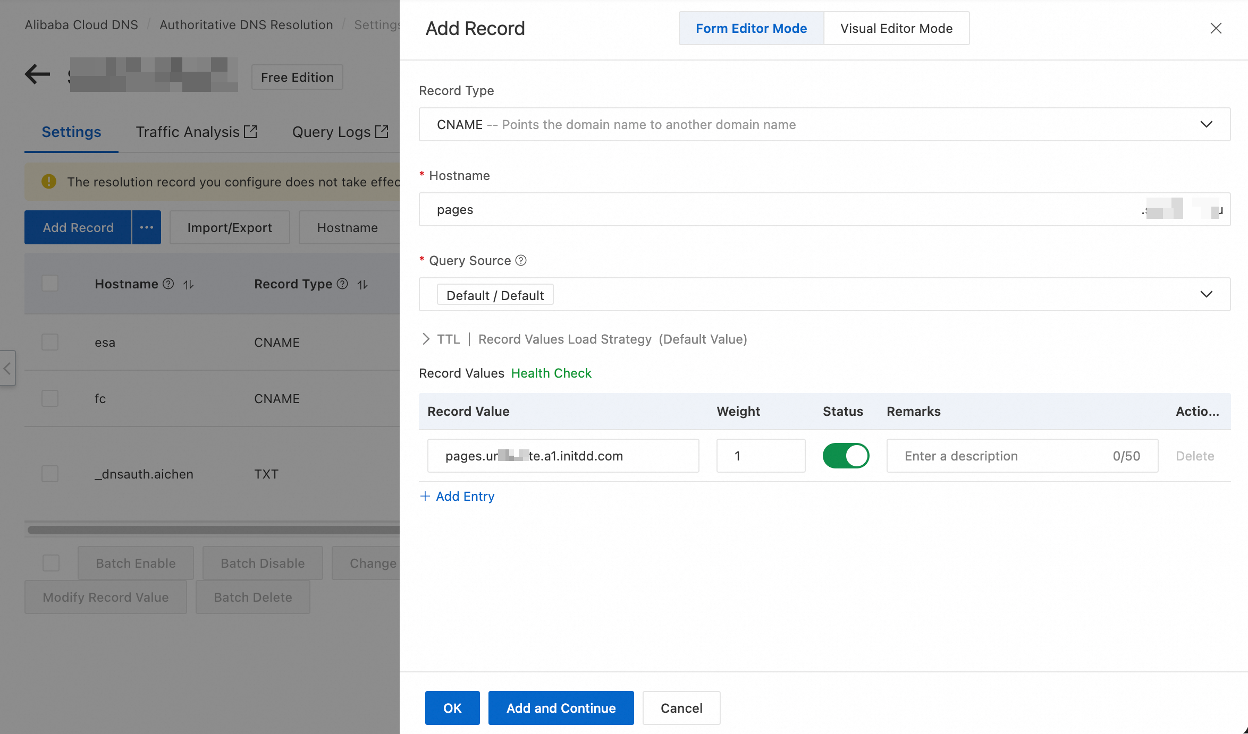
Task: Collapse the left sidebar arrow
Action: click(x=7, y=368)
